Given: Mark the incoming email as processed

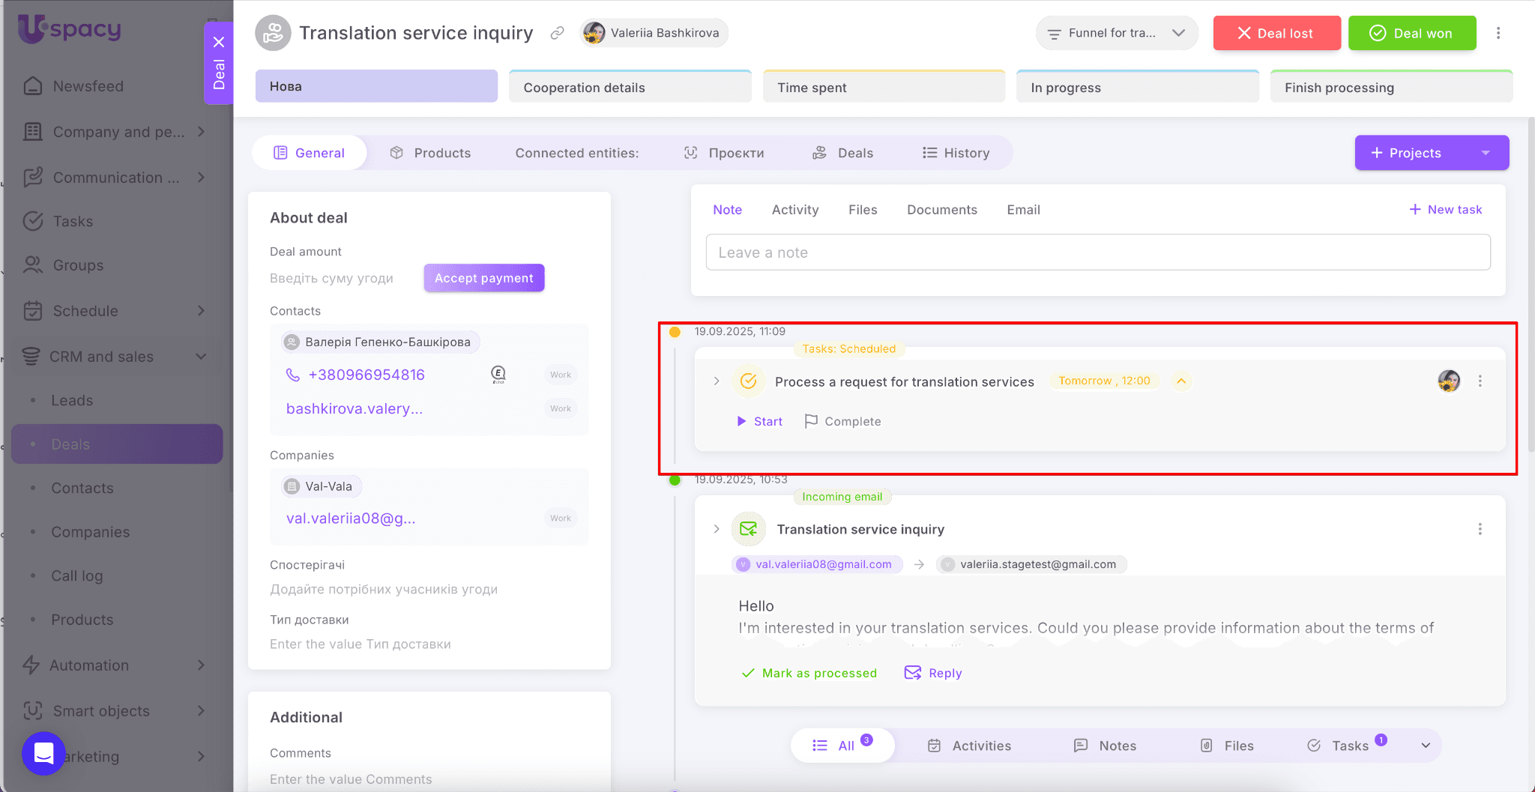Looking at the screenshot, I should [x=809, y=673].
